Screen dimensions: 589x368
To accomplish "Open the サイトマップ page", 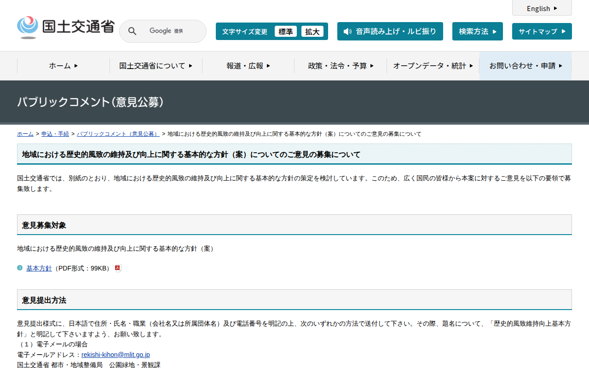I will tap(542, 31).
